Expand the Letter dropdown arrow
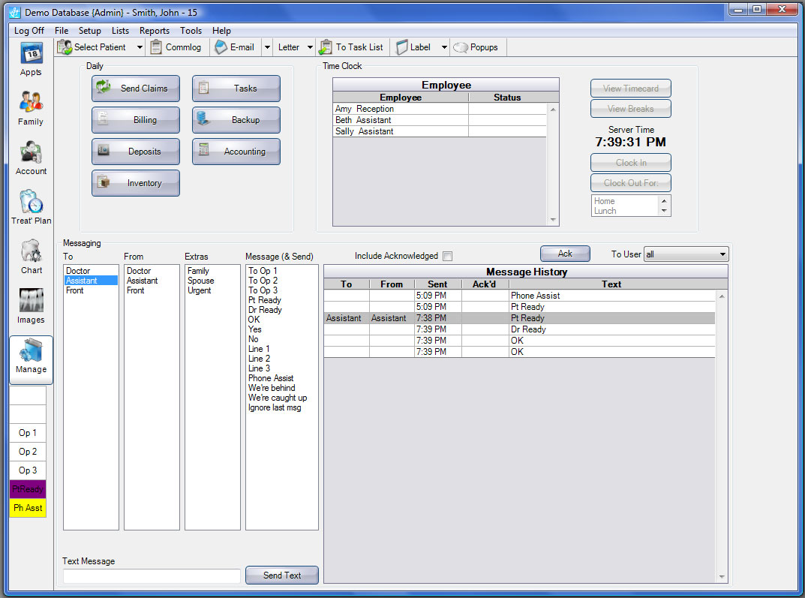The width and height of the screenshot is (805, 598). click(x=310, y=47)
